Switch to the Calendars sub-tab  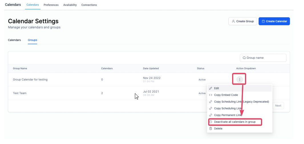click(x=14, y=40)
